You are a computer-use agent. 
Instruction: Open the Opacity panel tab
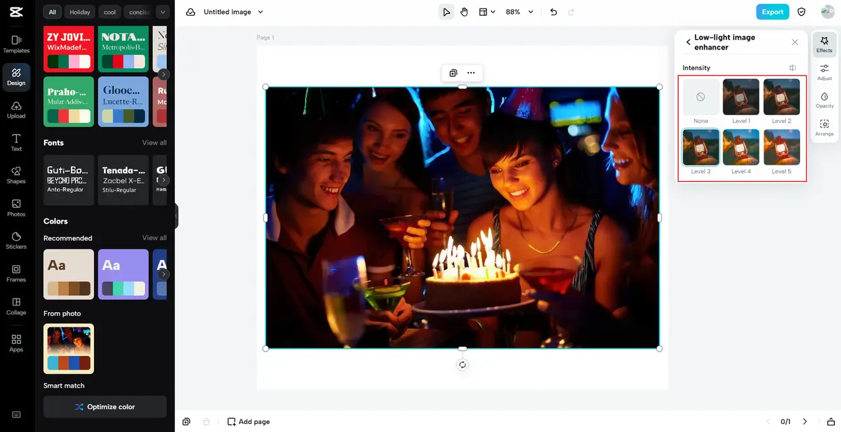(824, 100)
